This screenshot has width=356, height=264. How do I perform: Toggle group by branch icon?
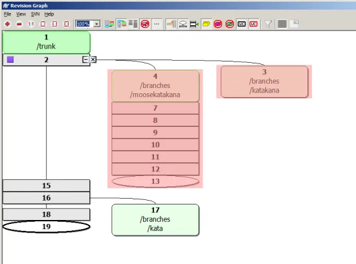[x=109, y=24]
